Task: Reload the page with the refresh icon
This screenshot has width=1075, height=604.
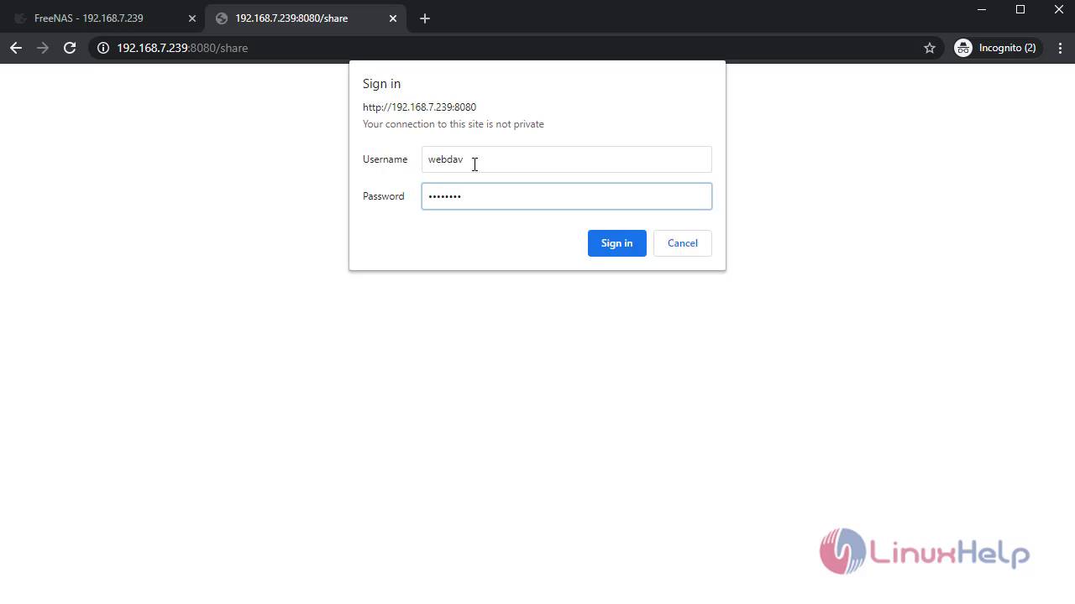Action: point(70,48)
